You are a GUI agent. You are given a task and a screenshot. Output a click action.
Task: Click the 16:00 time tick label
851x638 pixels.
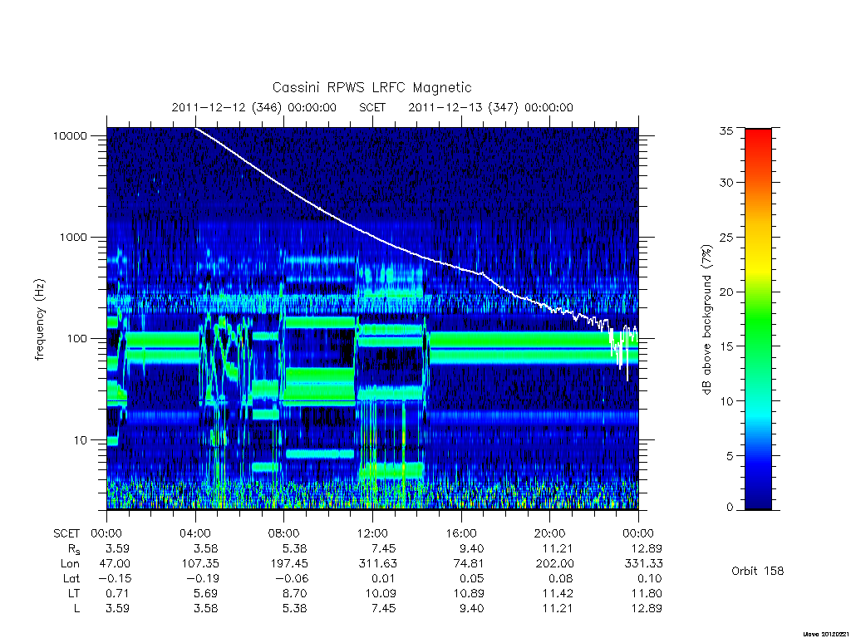pos(461,533)
